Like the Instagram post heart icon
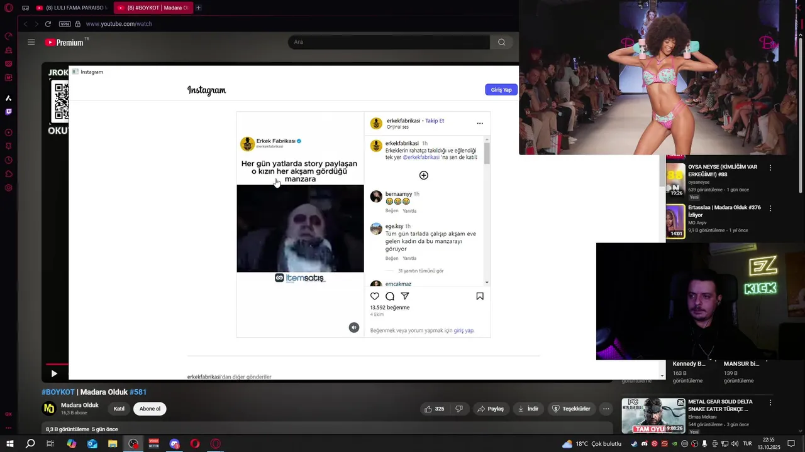The image size is (805, 452). click(375, 296)
